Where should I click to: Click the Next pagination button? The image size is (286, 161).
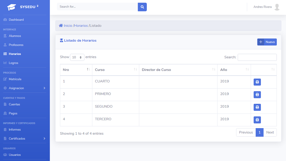pyautogui.click(x=270, y=132)
